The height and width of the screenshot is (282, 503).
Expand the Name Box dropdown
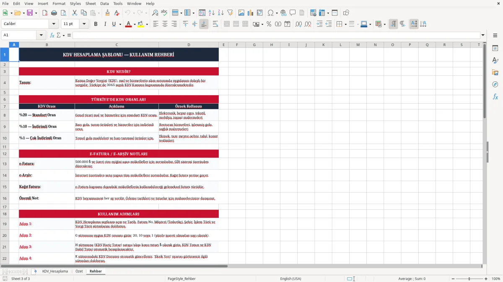click(41, 35)
